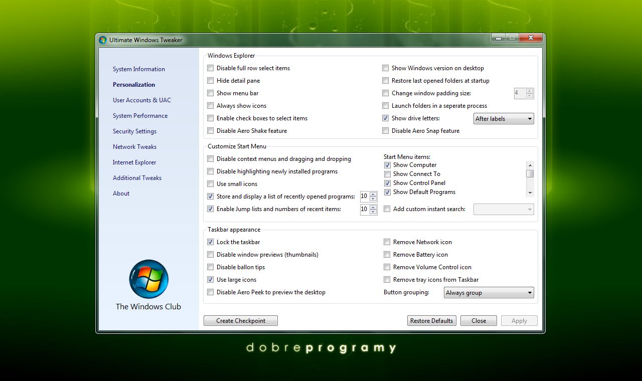Viewport: 642px width, 381px height.
Task: Click the Restore Defaults button
Action: pos(431,321)
